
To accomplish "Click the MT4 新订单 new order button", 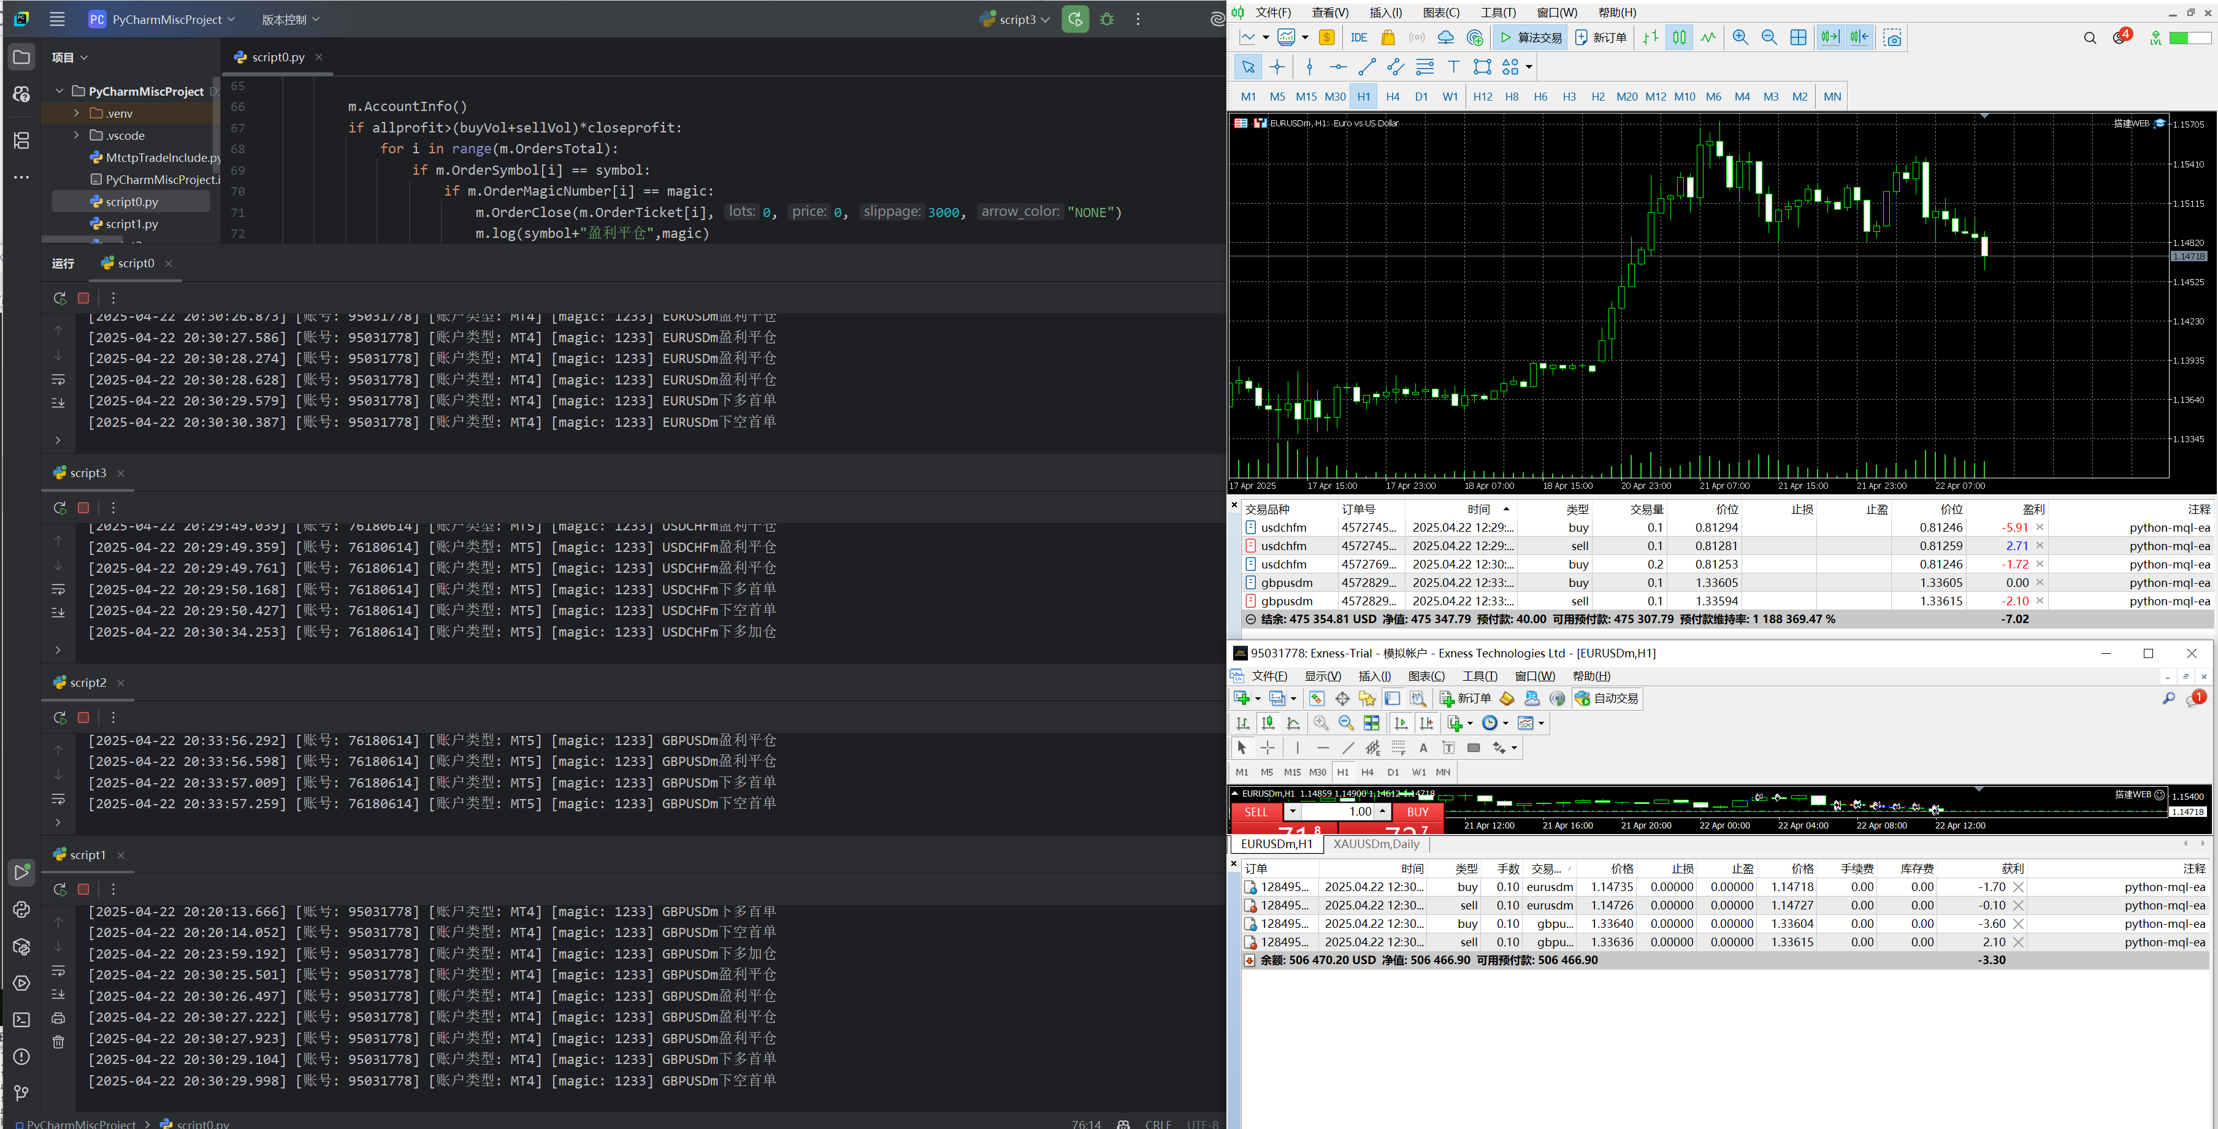I will 1464,698.
